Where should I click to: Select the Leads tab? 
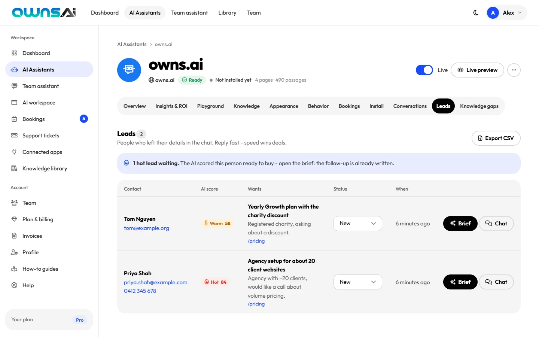click(x=443, y=106)
